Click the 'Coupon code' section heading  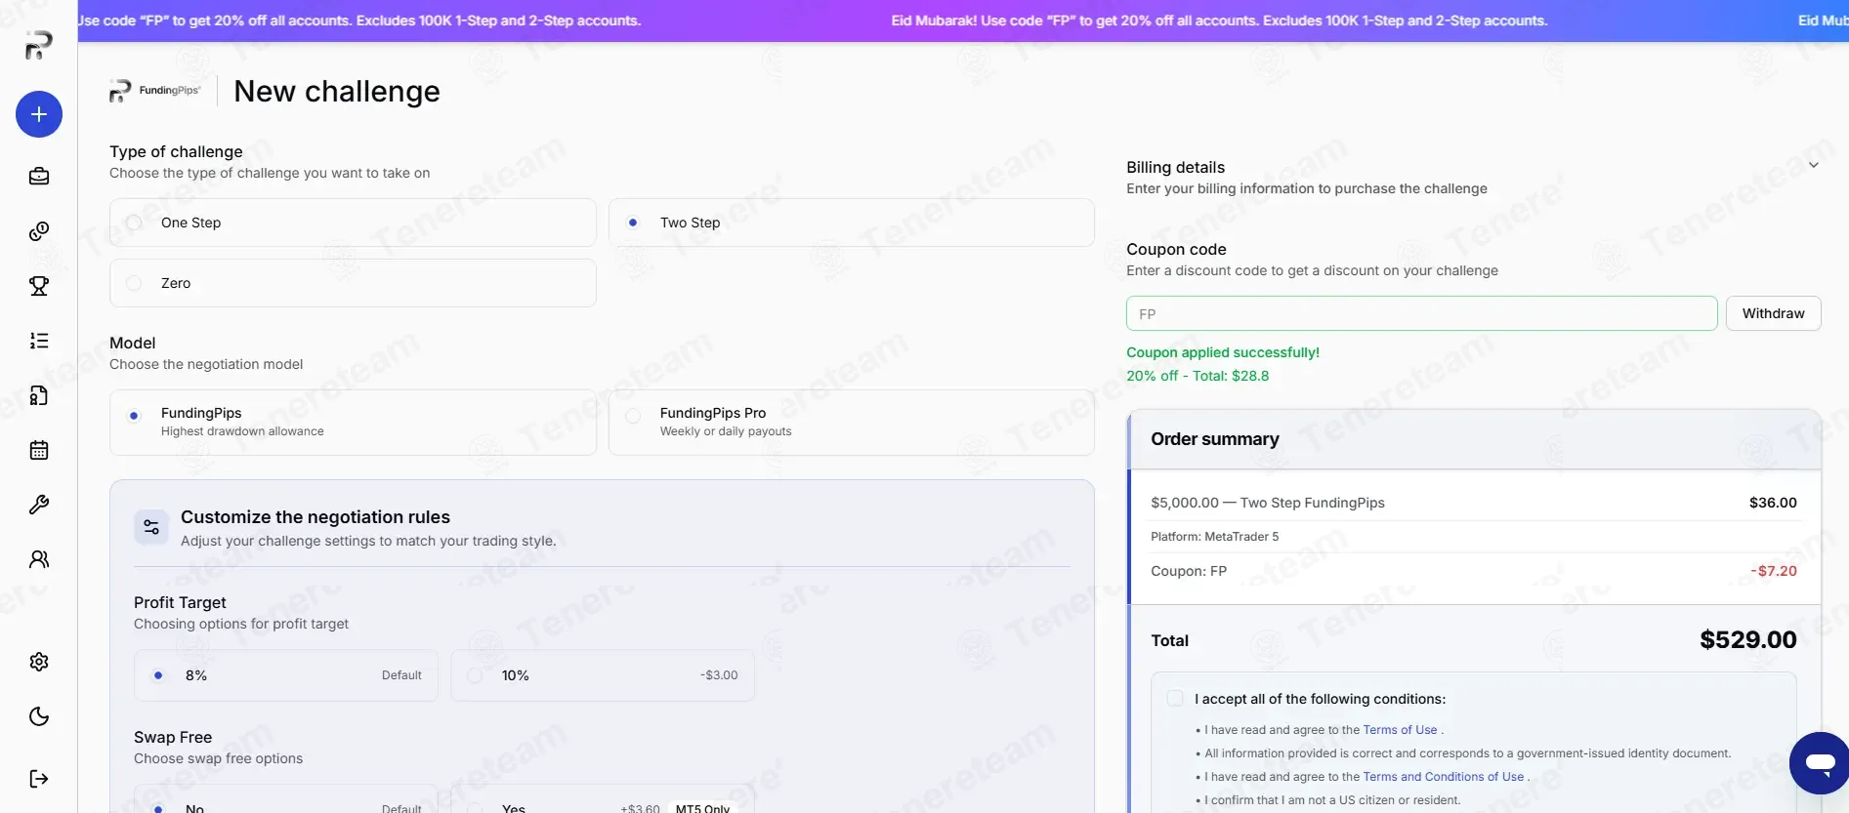point(1176,249)
